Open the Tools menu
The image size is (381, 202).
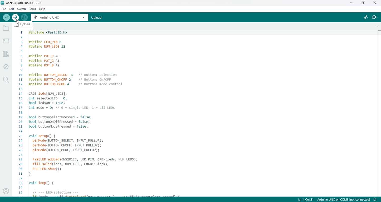pos(32,9)
